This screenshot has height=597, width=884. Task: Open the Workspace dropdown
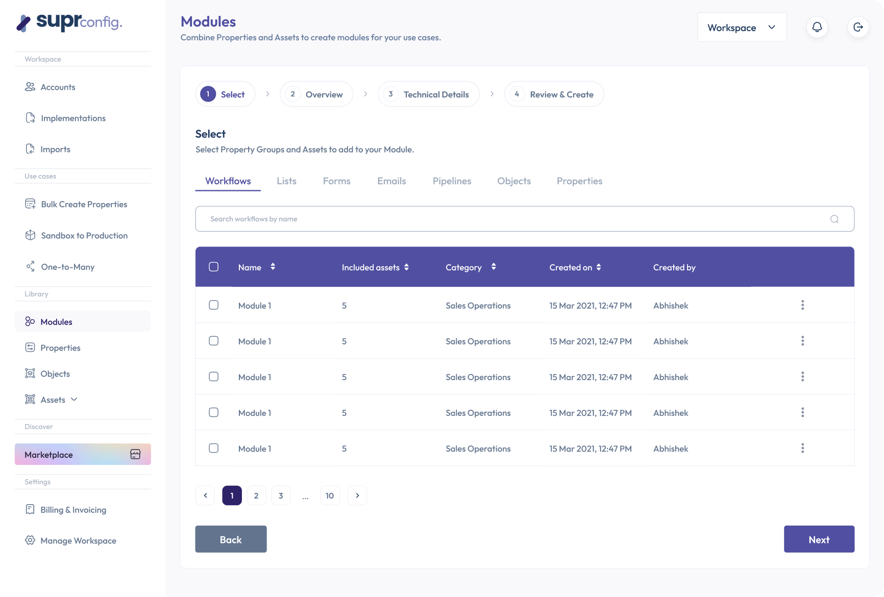coord(742,27)
